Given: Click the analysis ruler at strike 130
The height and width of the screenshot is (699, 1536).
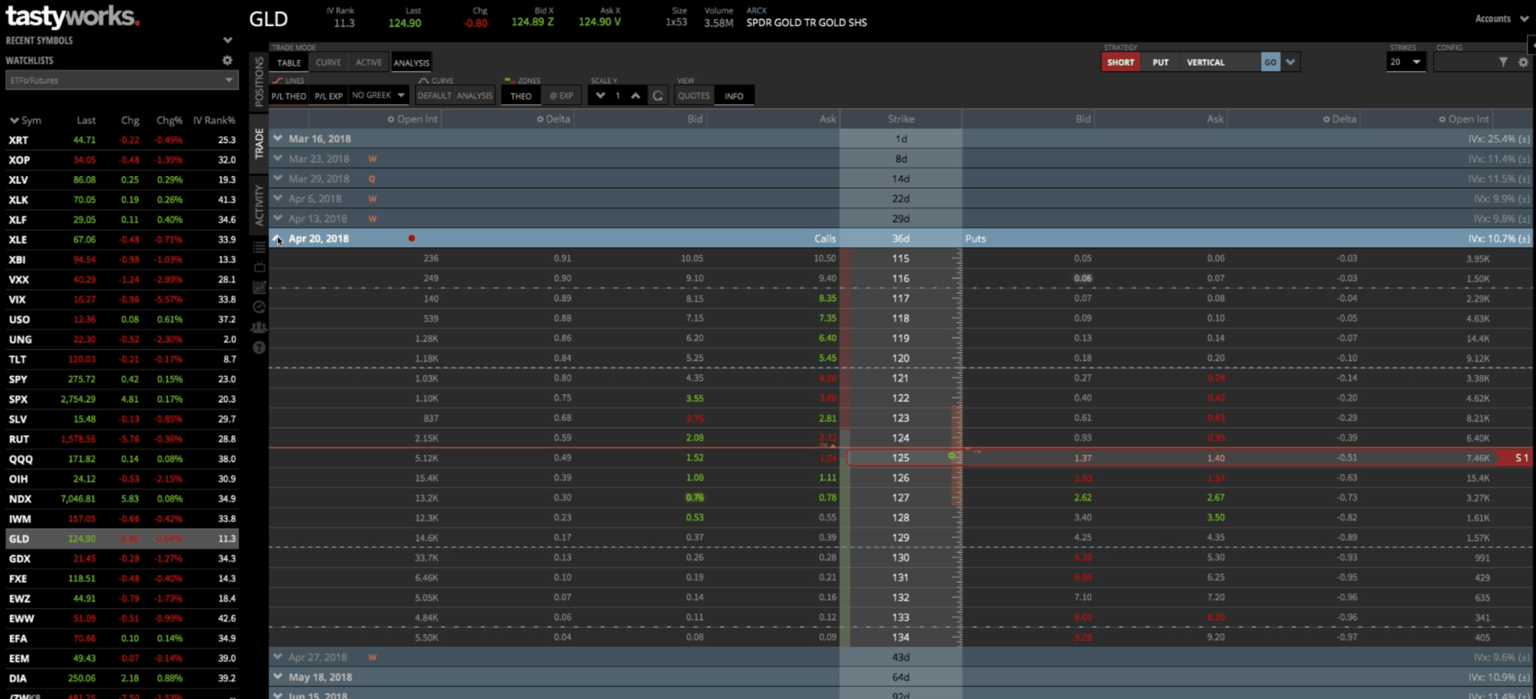Looking at the screenshot, I should [957, 557].
